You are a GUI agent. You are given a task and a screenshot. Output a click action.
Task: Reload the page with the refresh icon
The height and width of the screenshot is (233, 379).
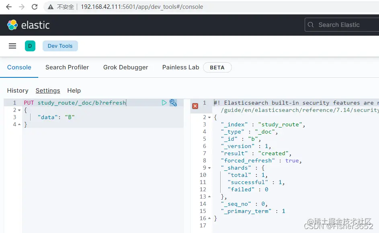pyautogui.click(x=35, y=7)
